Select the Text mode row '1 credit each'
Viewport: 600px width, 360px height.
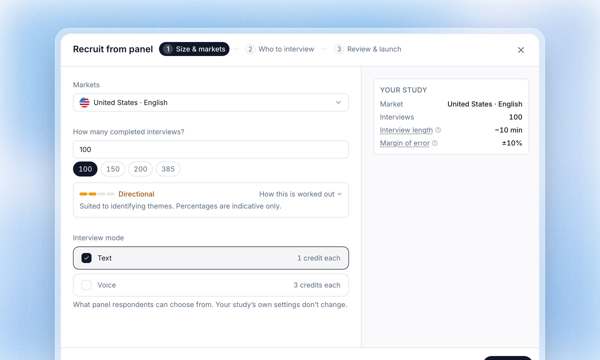211,258
